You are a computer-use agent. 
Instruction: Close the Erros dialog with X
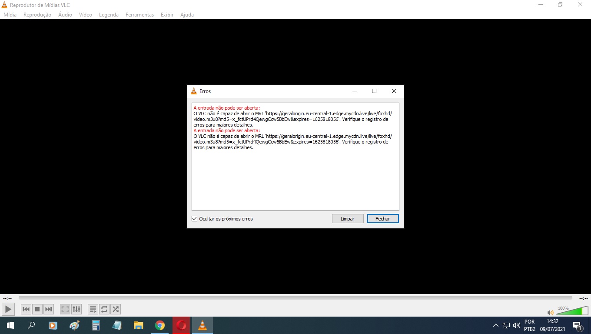click(x=394, y=91)
